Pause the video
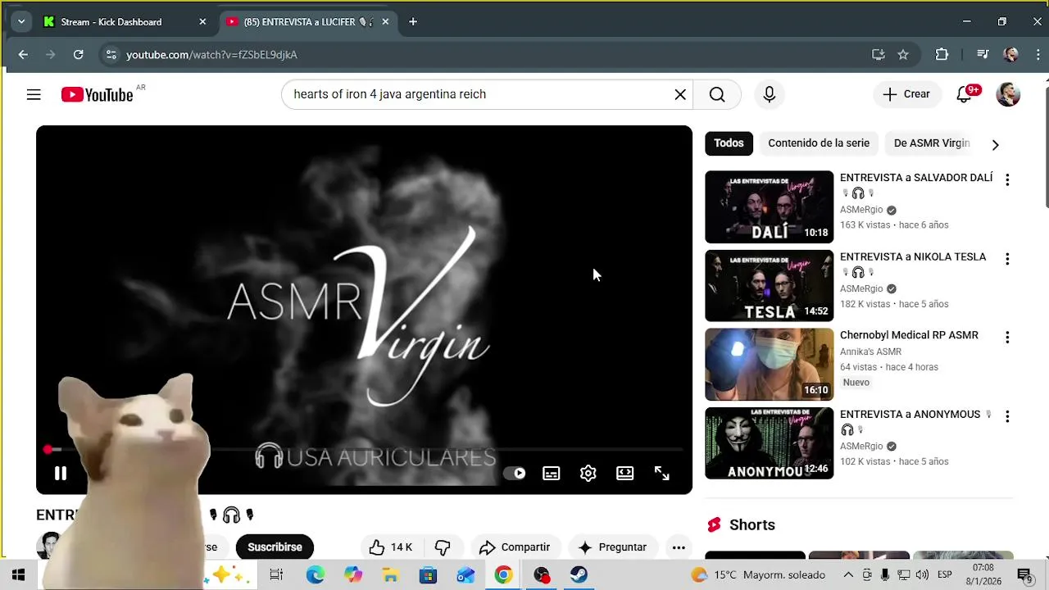The width and height of the screenshot is (1049, 590). pyautogui.click(x=60, y=473)
